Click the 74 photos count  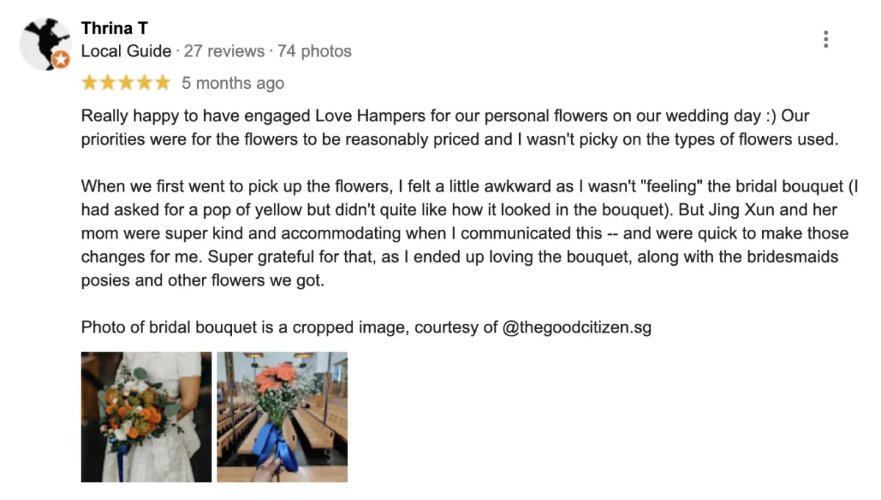pos(316,51)
